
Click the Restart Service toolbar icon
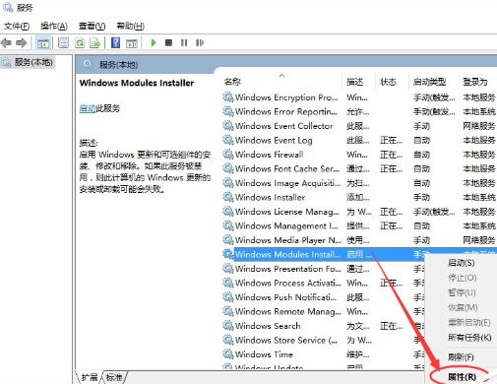pos(200,42)
